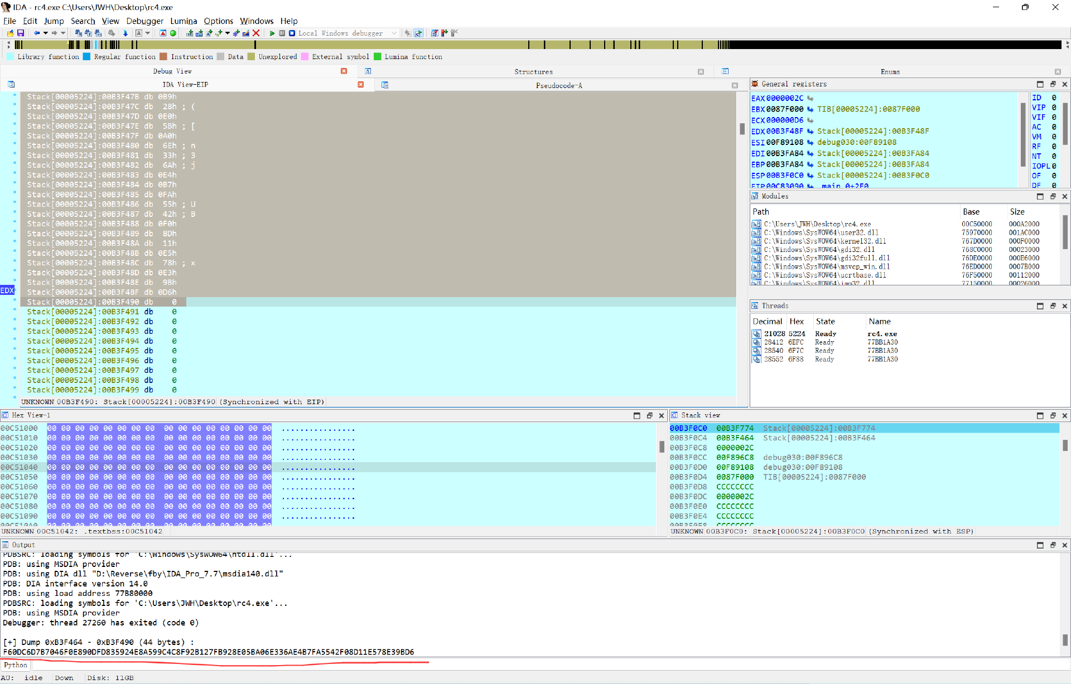Click the navigation band overview bar
Viewport: 1071px width, 684px height.
pyautogui.click(x=538, y=45)
